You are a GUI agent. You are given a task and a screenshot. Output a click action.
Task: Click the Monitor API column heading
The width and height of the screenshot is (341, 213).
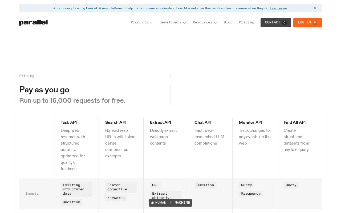(250, 122)
